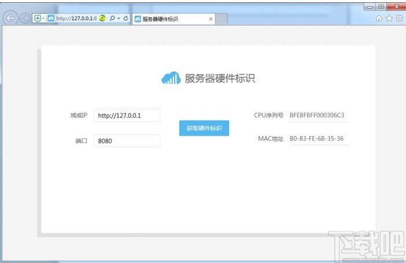The width and height of the screenshot is (406, 263).
Task: Click the green compatibility icon in the address bar
Action: [102, 18]
